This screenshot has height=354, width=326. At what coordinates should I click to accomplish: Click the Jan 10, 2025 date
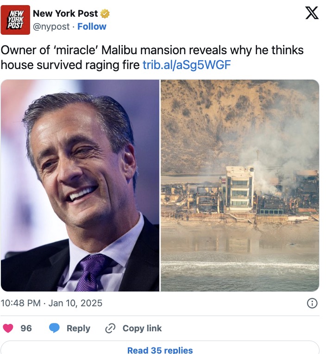click(75, 303)
